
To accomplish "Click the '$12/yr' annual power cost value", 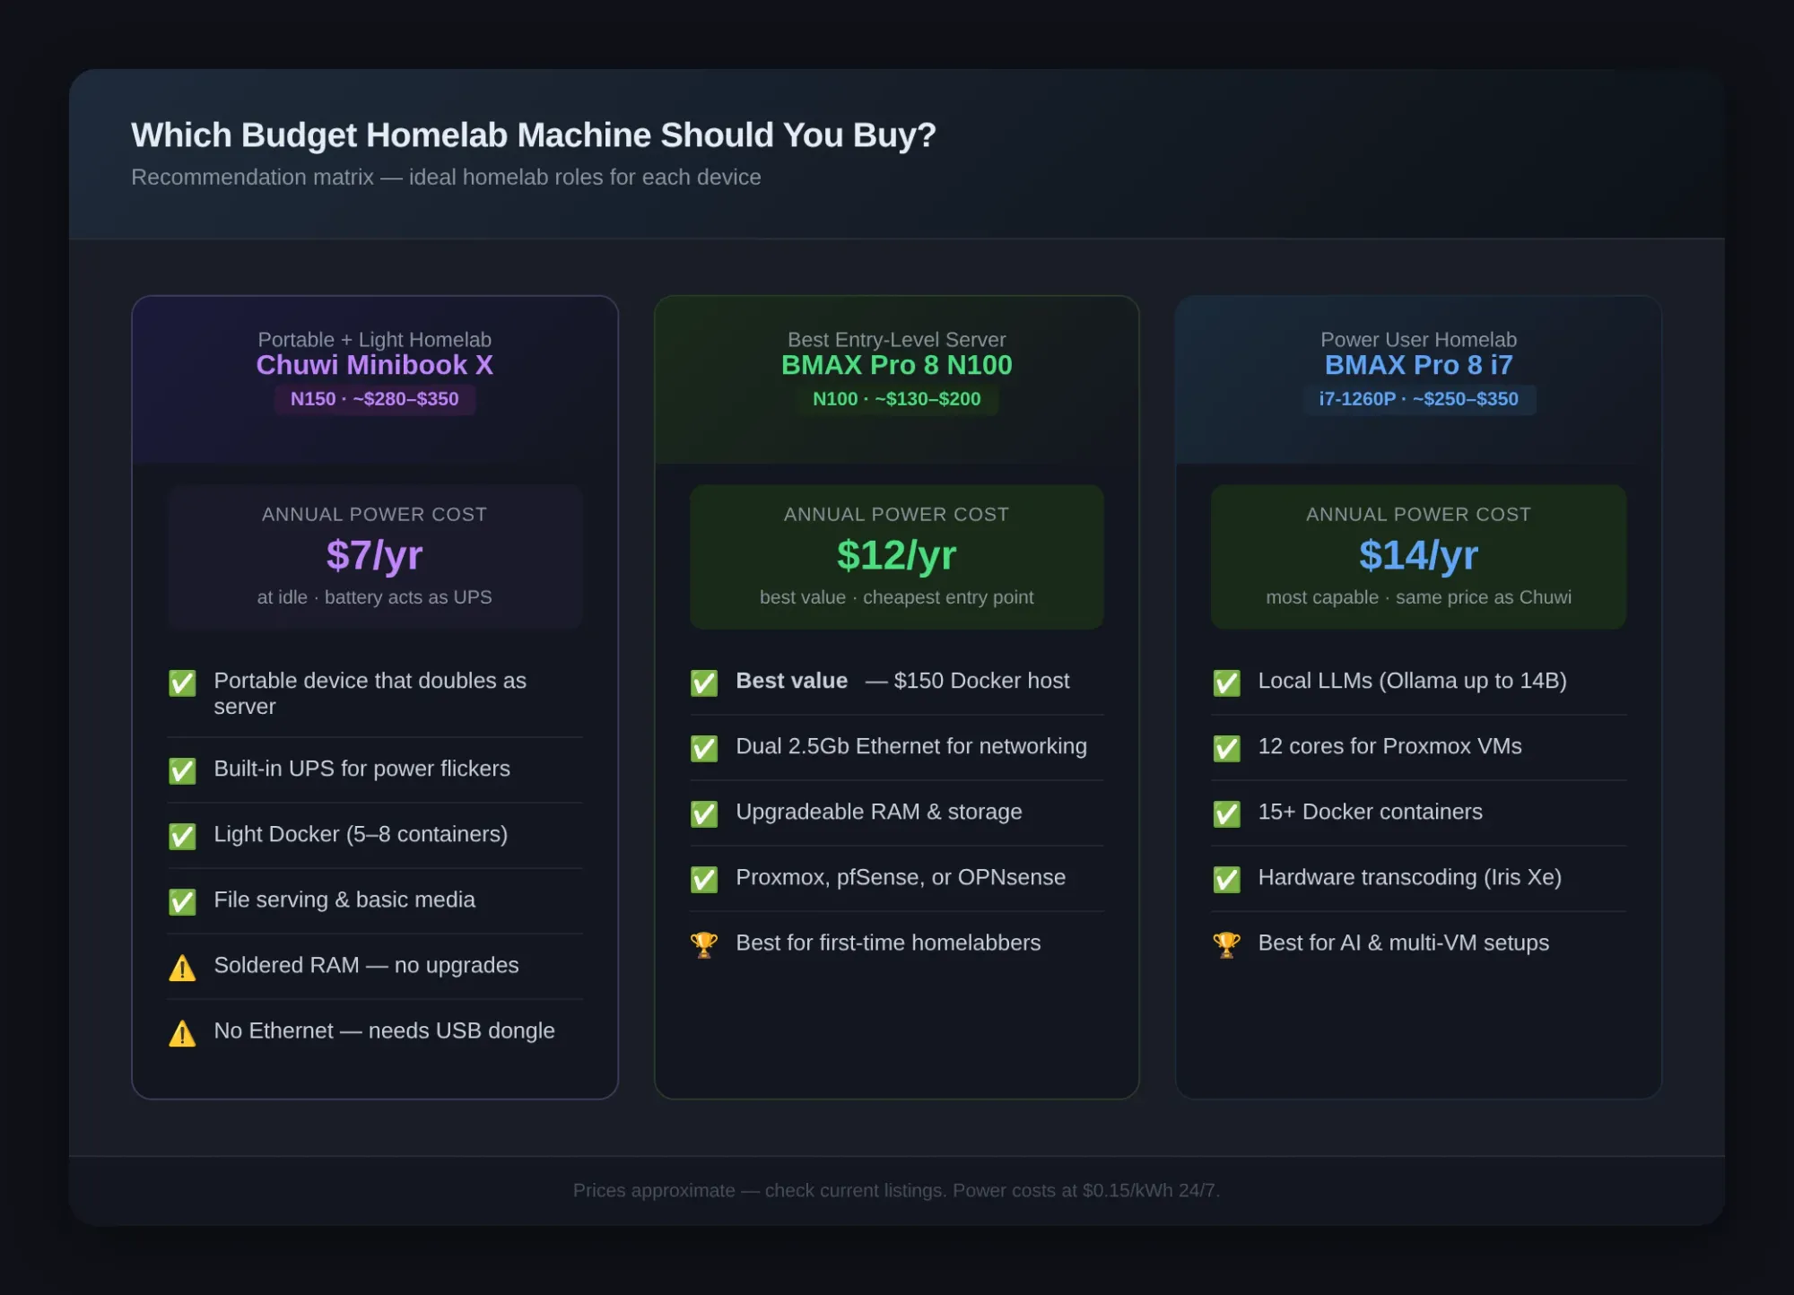I will point(897,555).
